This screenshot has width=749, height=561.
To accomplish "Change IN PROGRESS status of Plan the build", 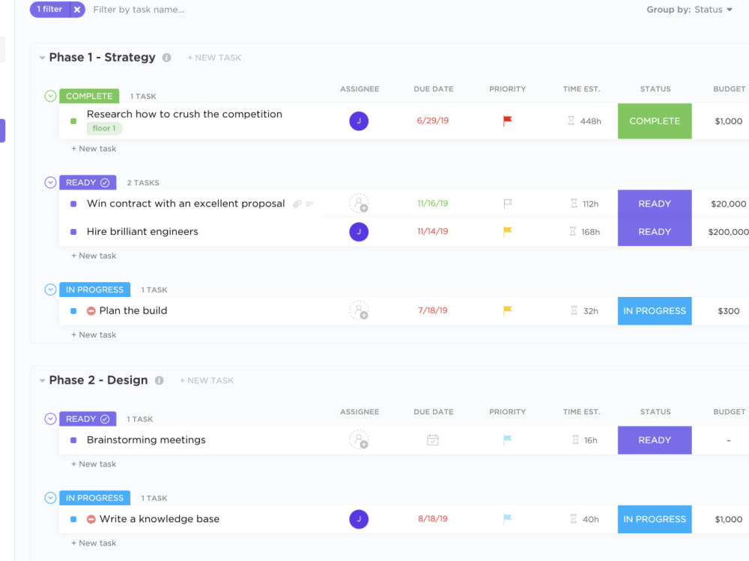I will tap(655, 311).
